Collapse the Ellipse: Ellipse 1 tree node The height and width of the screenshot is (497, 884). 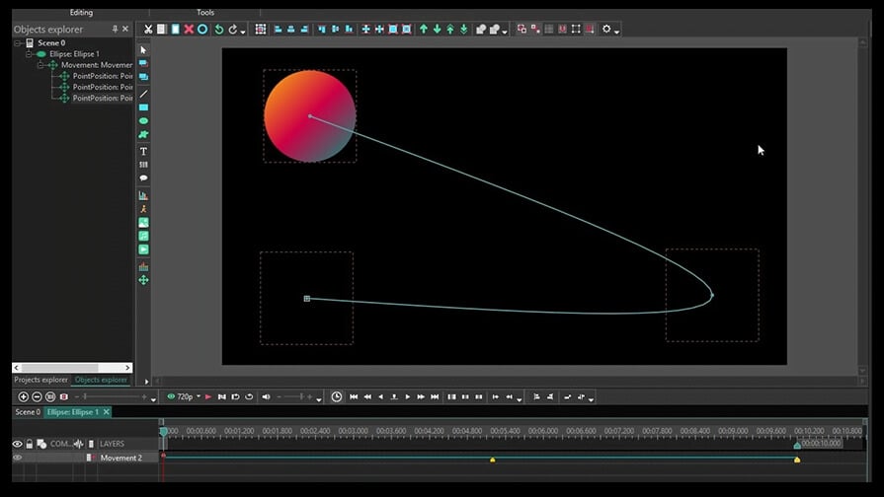click(x=29, y=54)
